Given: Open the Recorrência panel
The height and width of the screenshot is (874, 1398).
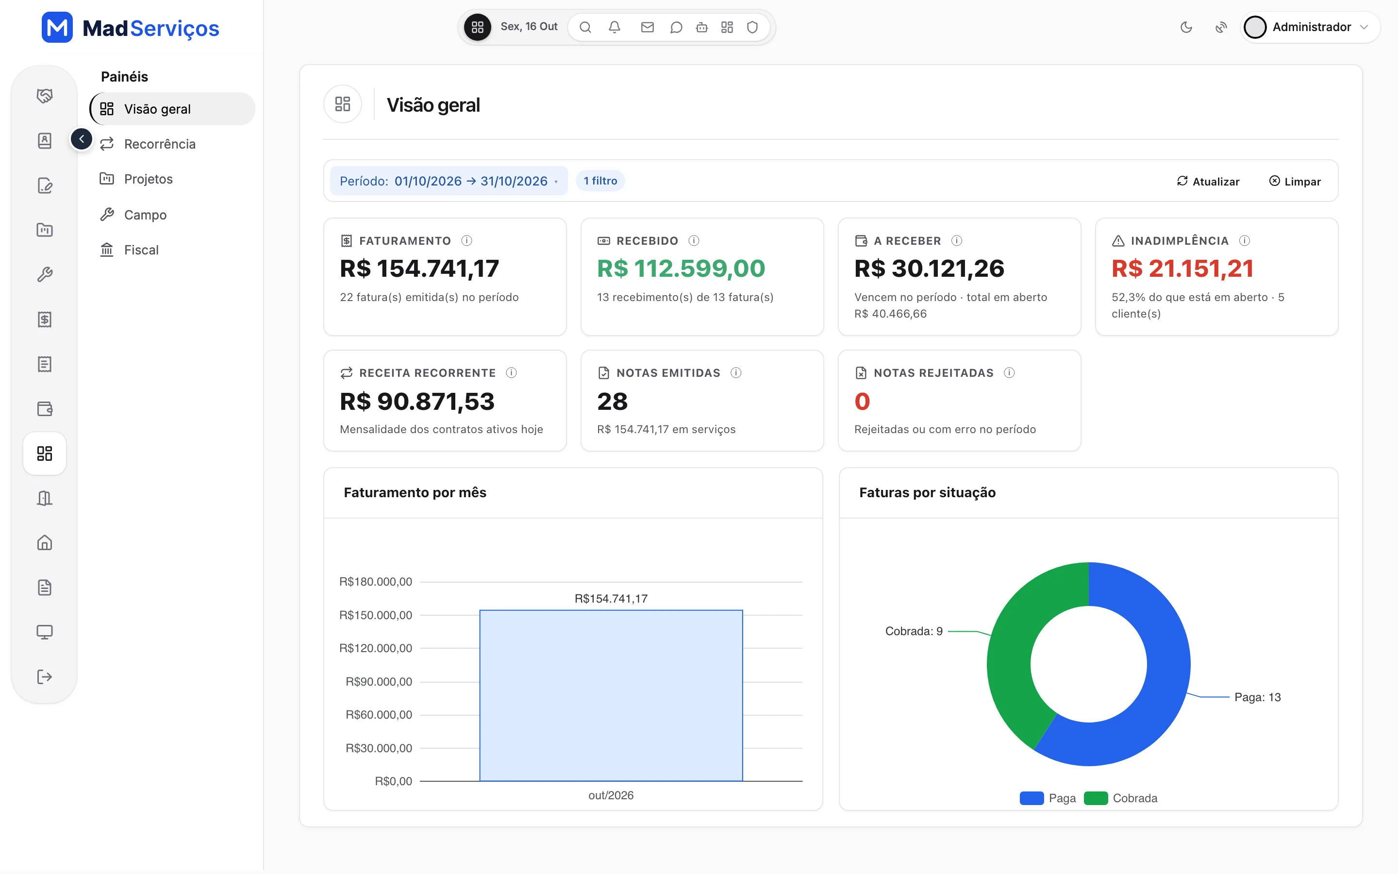Looking at the screenshot, I should click(x=172, y=144).
